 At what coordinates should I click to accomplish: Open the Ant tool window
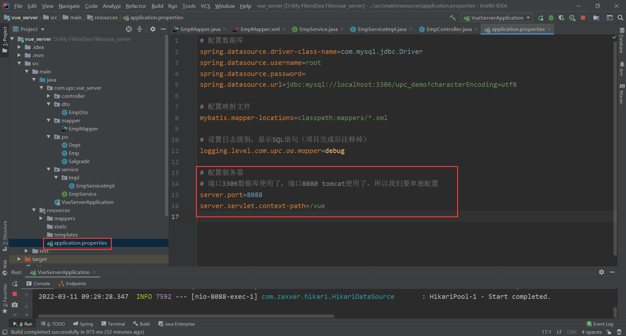[622, 69]
